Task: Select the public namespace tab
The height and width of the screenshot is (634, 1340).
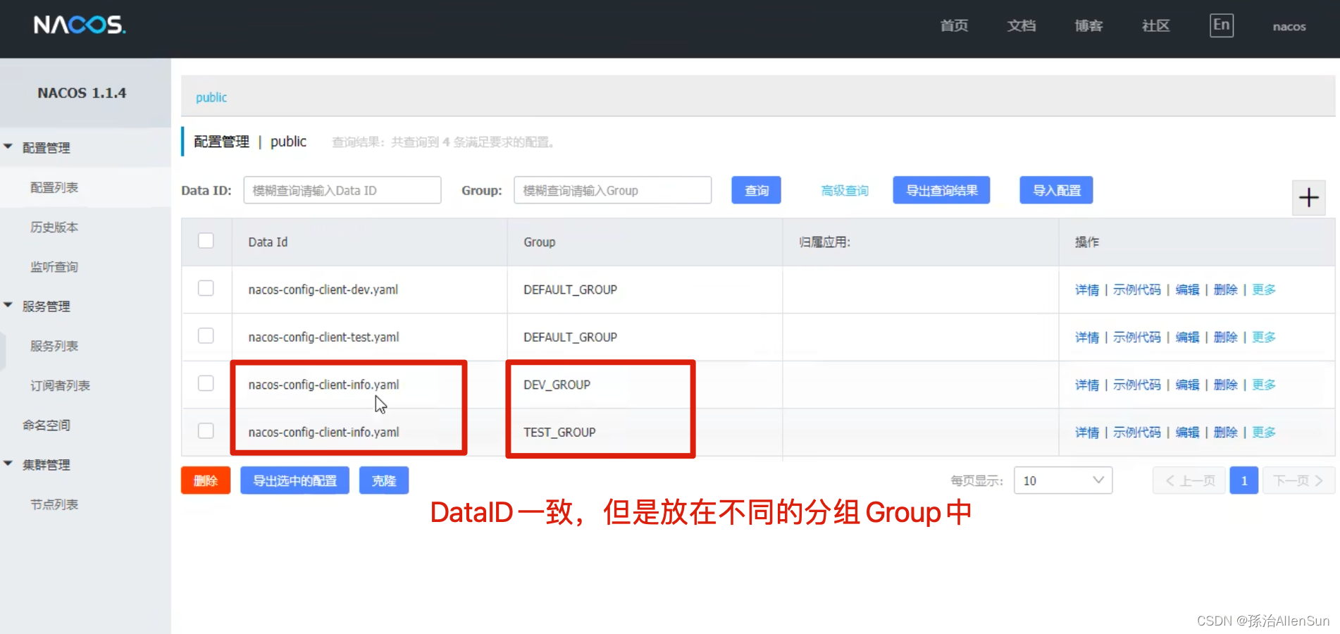Action: tap(211, 97)
